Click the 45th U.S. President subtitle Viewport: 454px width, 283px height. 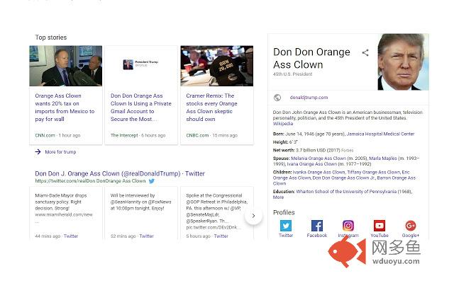[292, 74]
